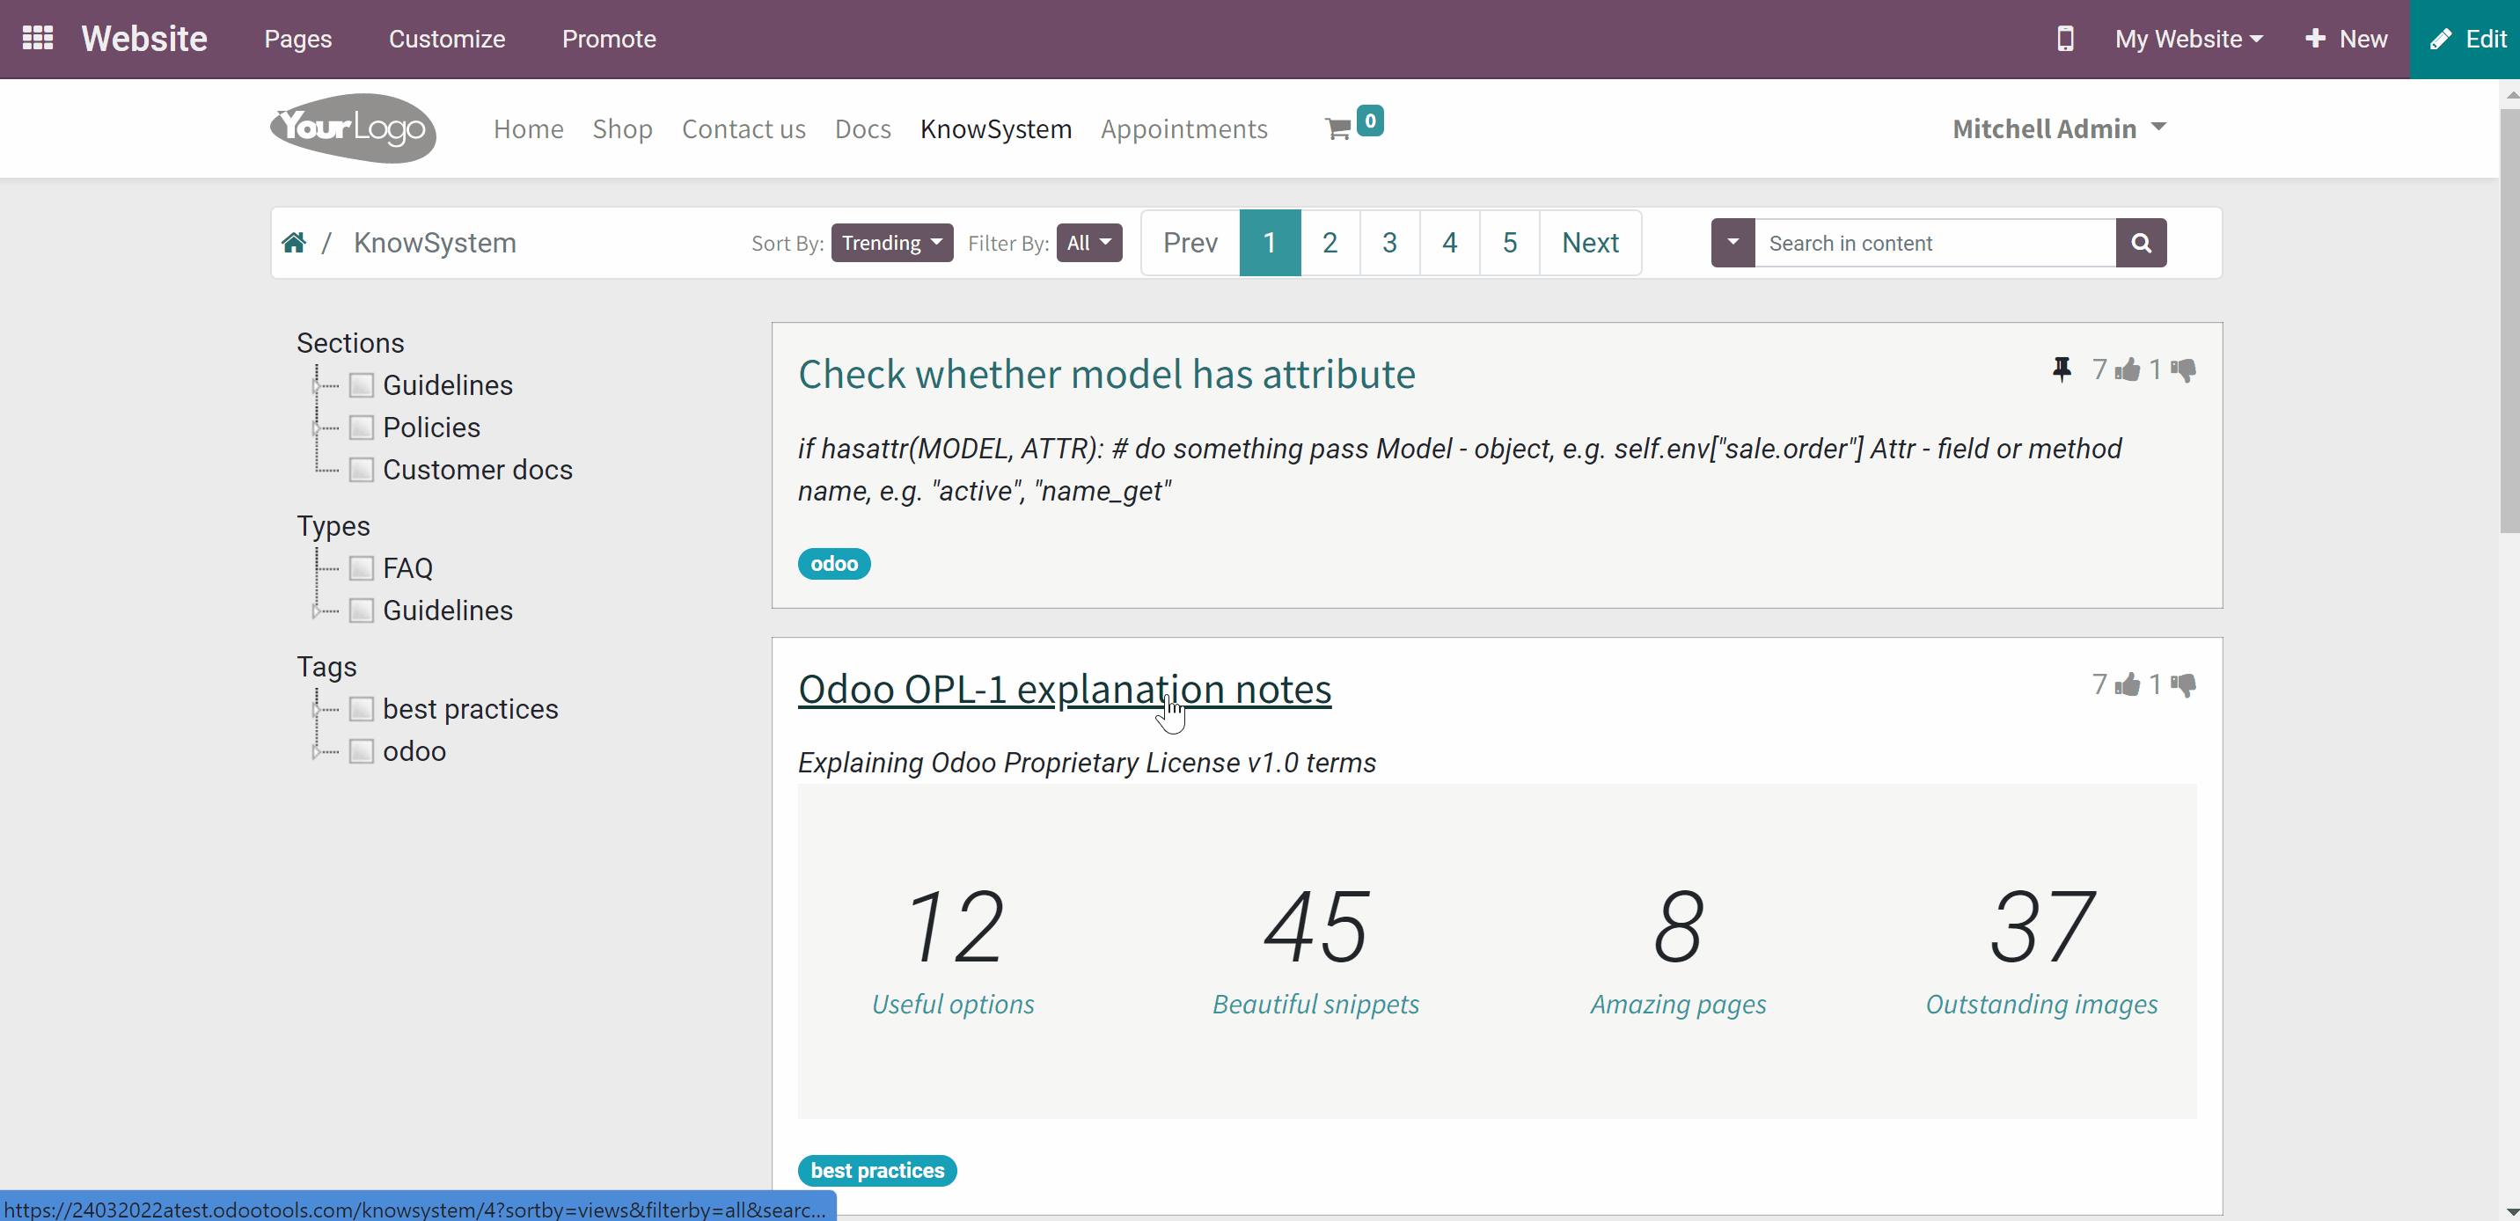Click the Website app title
Screen dimensions: 2520x1221
(143, 39)
